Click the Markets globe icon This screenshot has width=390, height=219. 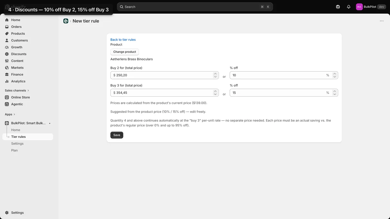(x=7, y=68)
